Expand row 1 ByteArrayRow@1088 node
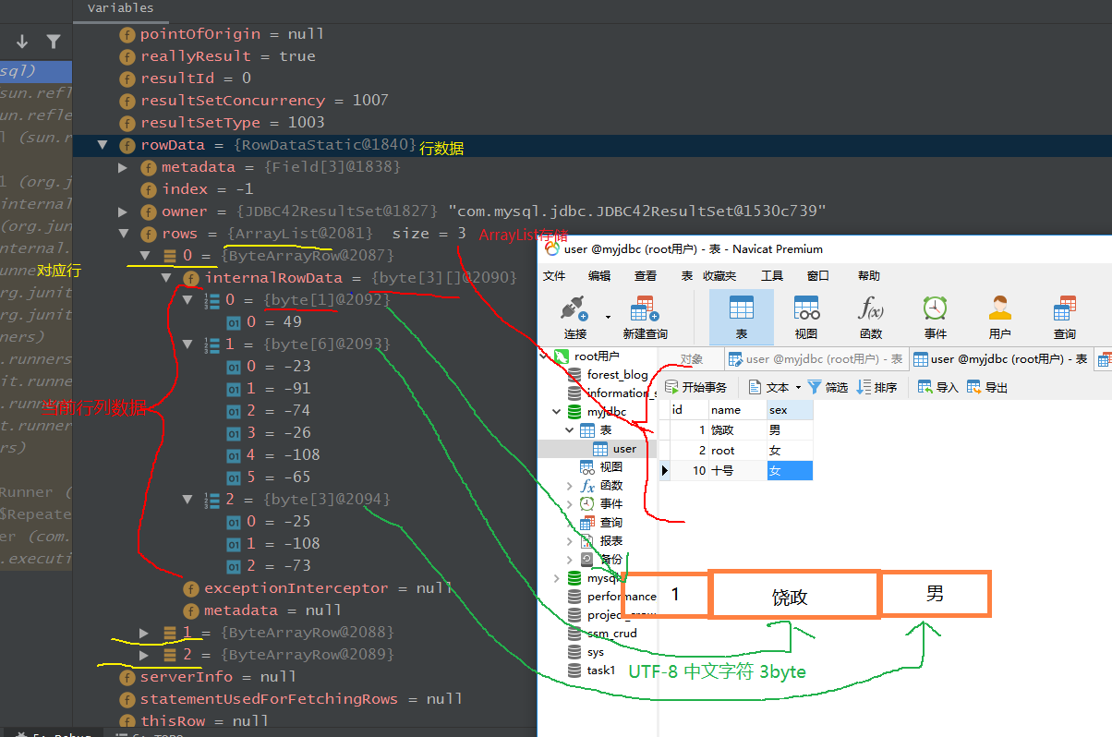The height and width of the screenshot is (737, 1112). (x=144, y=633)
